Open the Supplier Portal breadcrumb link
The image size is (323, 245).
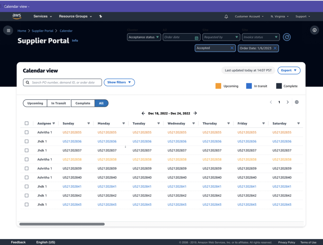click(42, 31)
